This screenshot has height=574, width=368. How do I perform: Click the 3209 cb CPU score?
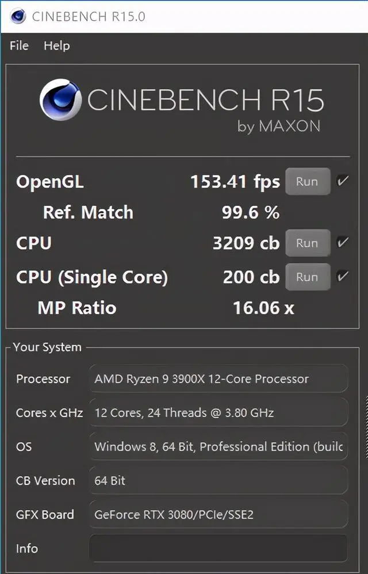tap(246, 243)
